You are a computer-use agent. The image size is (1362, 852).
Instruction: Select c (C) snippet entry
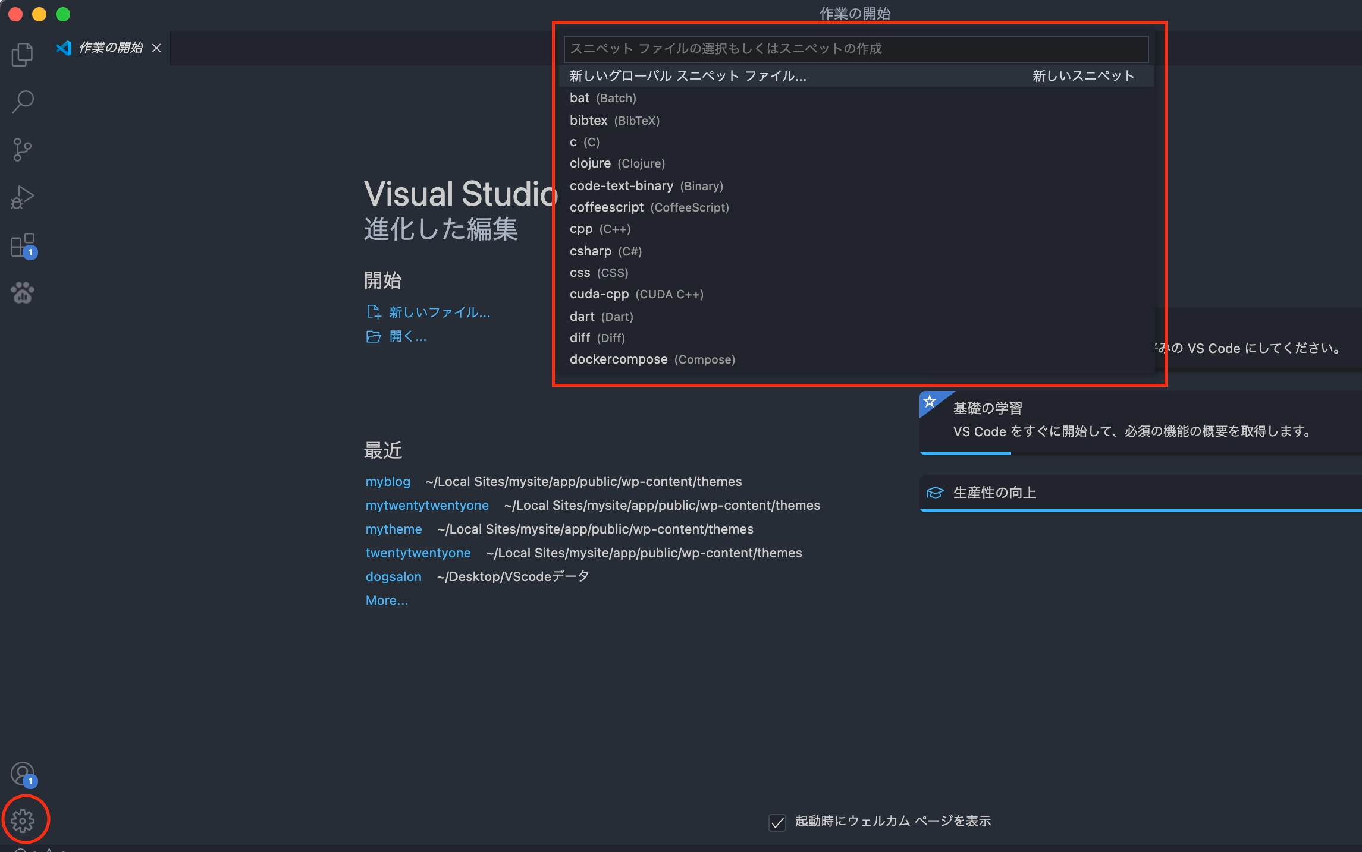pos(856,142)
